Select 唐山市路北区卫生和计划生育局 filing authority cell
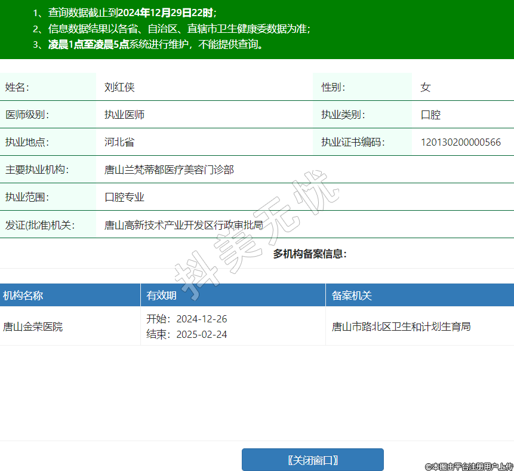Image resolution: width=514 pixels, height=471 pixels. pyautogui.click(x=401, y=327)
